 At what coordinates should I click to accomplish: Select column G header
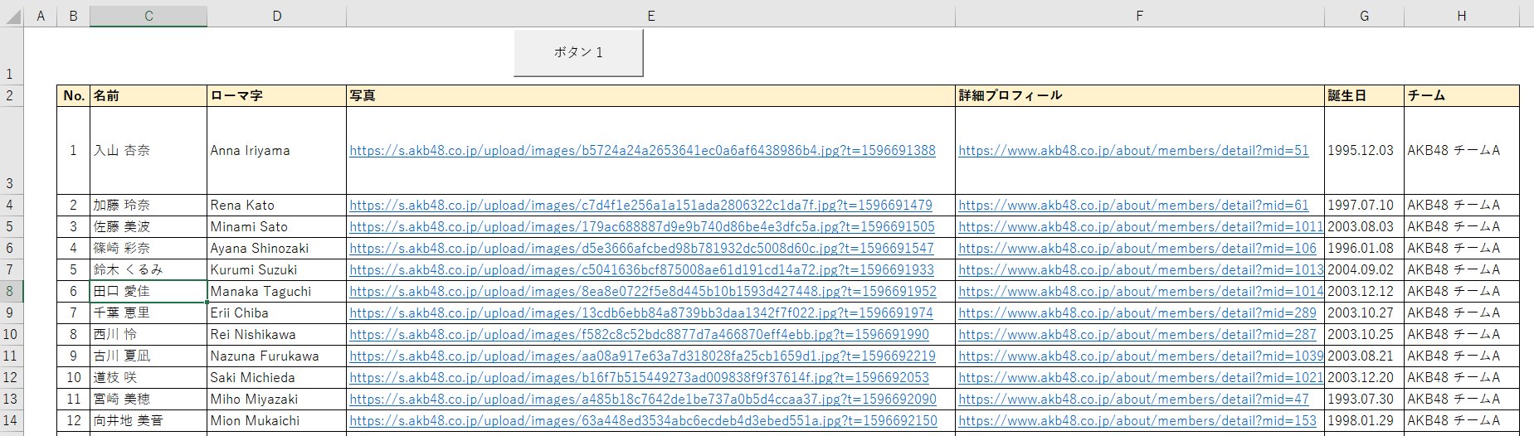point(1364,16)
